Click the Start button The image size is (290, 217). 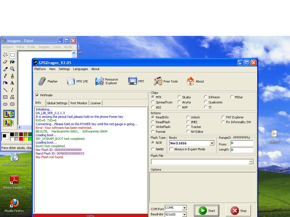click(206, 211)
